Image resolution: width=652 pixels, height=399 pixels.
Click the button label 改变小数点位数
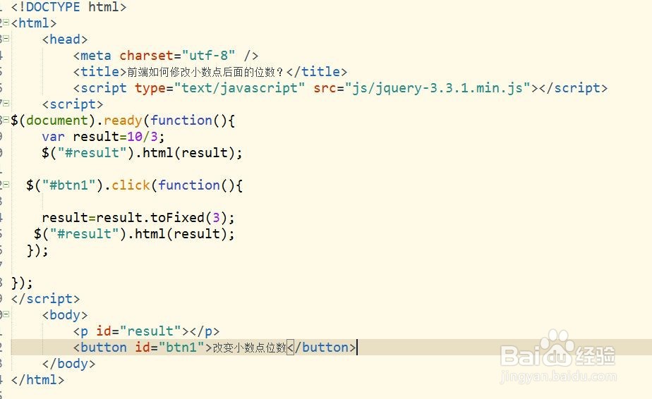[x=250, y=348]
